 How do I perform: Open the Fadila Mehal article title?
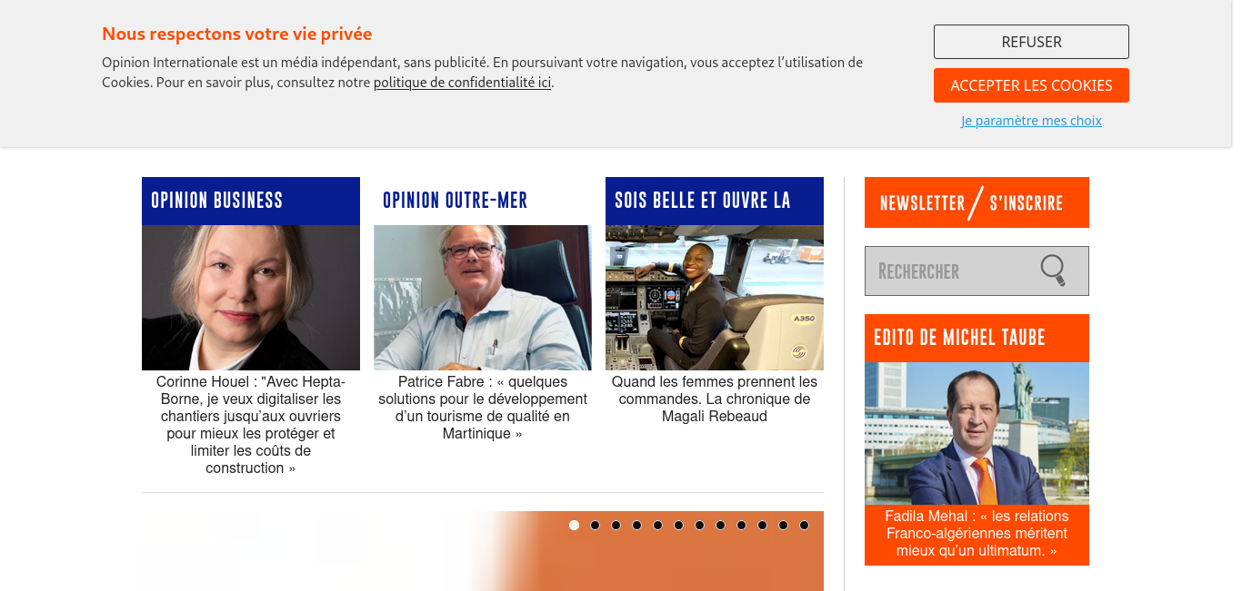click(977, 534)
